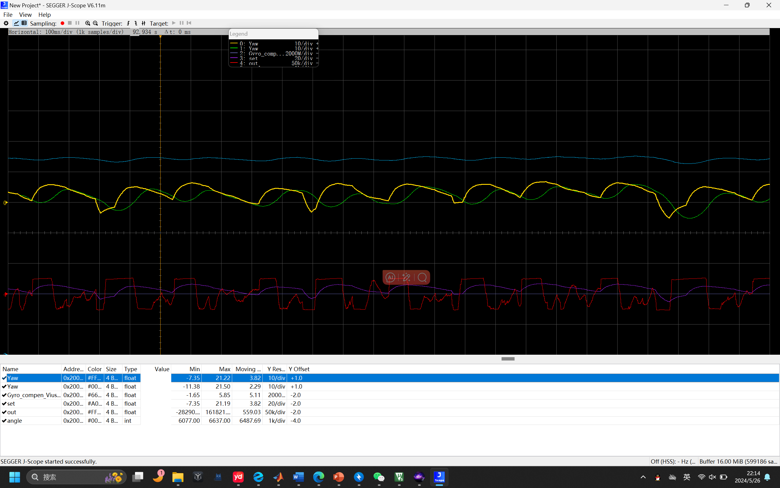Open the File menu

(8, 15)
